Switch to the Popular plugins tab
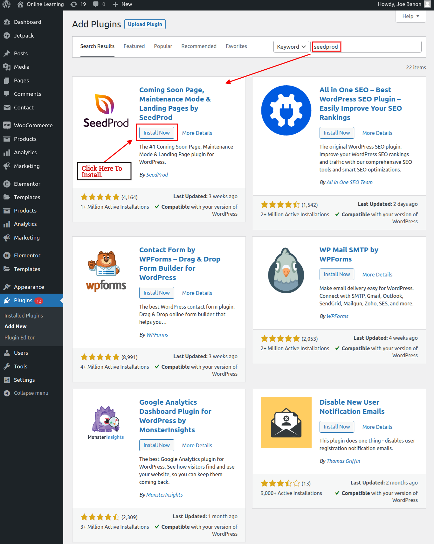This screenshot has height=544, width=434. click(163, 46)
